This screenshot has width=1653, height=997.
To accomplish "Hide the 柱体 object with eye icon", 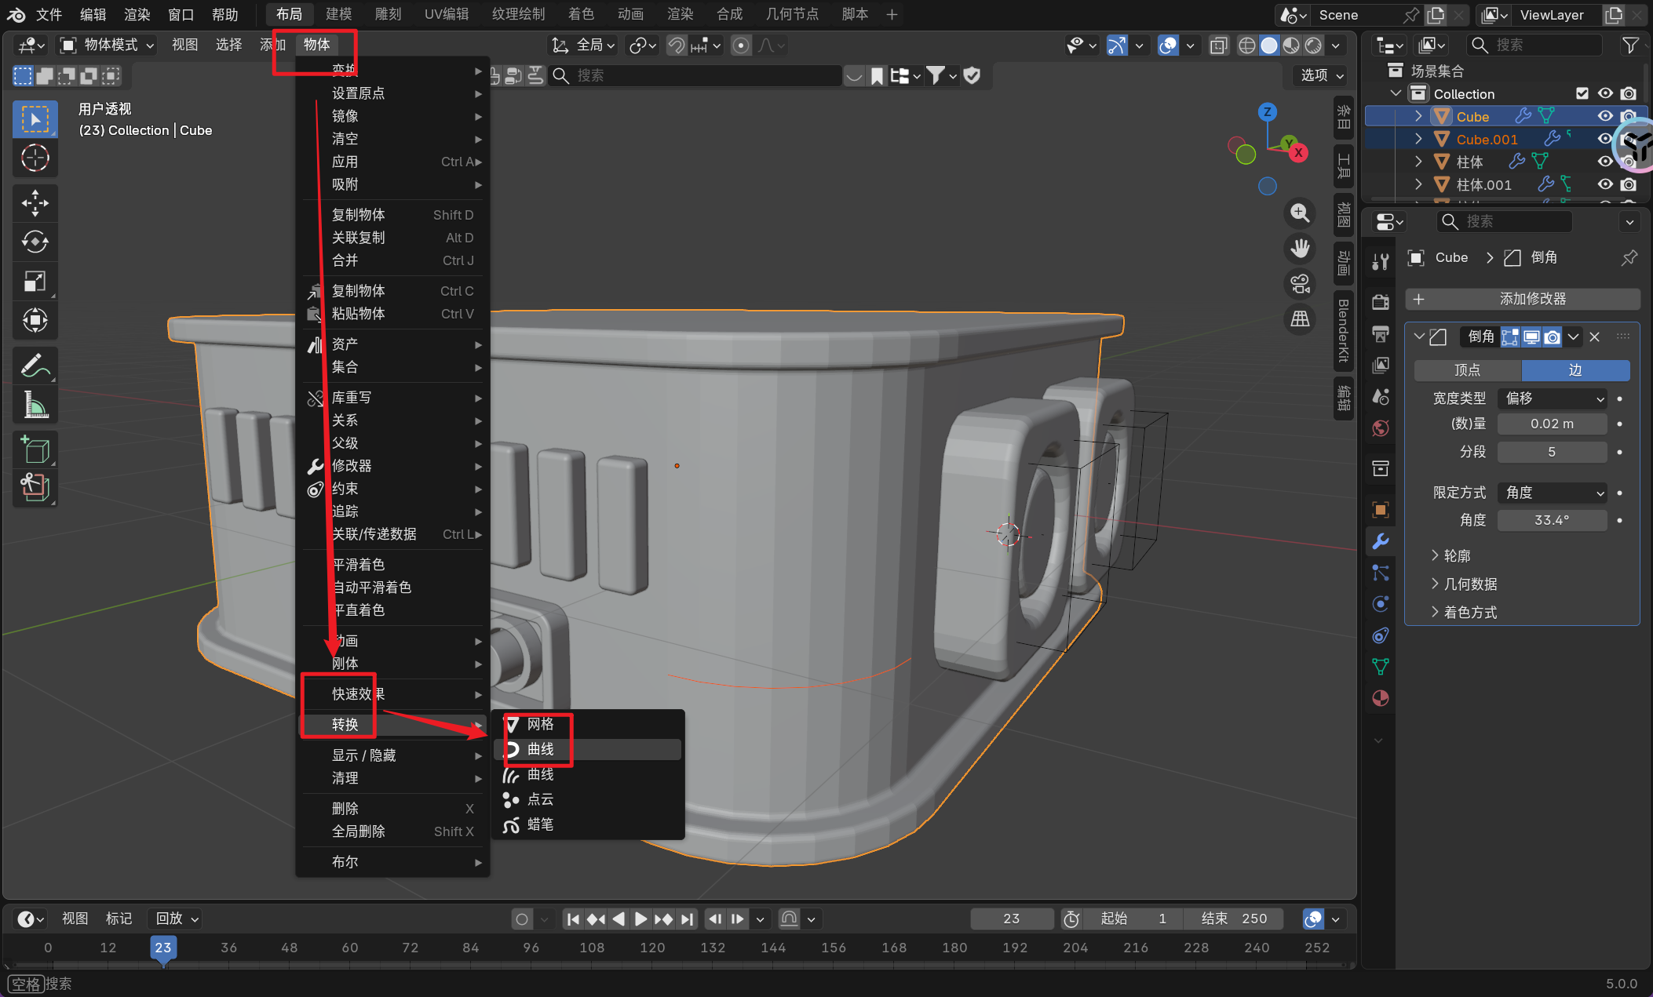I will coord(1605,162).
